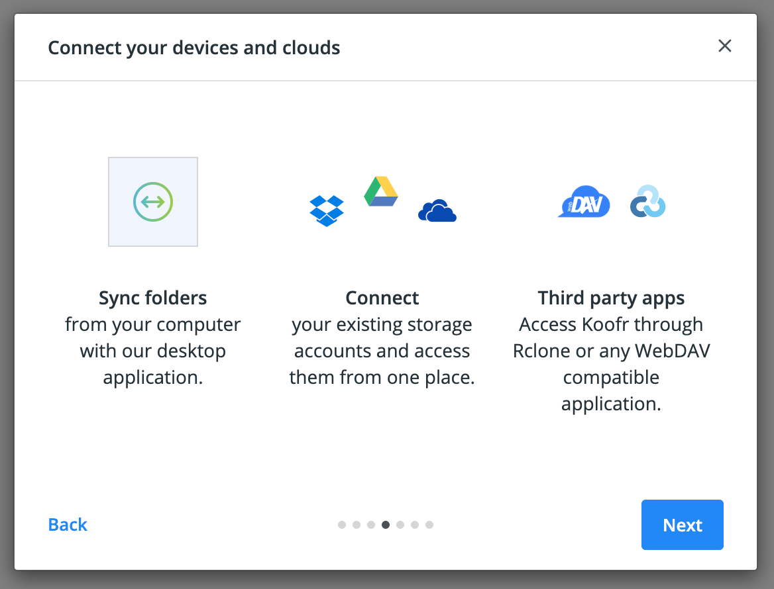Click the "Connect" heading text
This screenshot has width=774, height=589.
[382, 298]
